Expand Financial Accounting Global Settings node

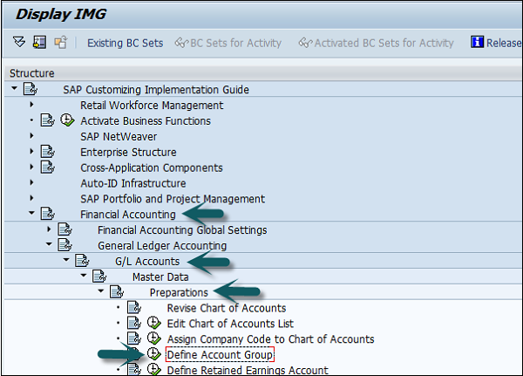coord(49,230)
